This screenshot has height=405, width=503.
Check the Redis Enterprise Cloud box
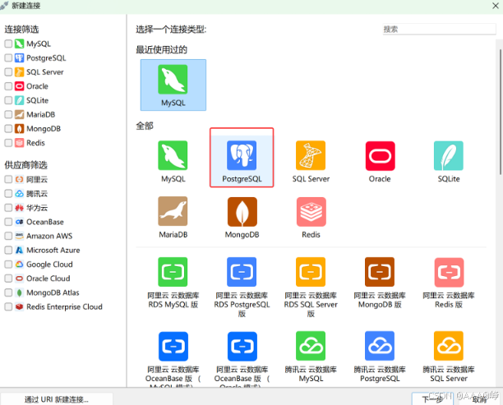tap(8, 306)
